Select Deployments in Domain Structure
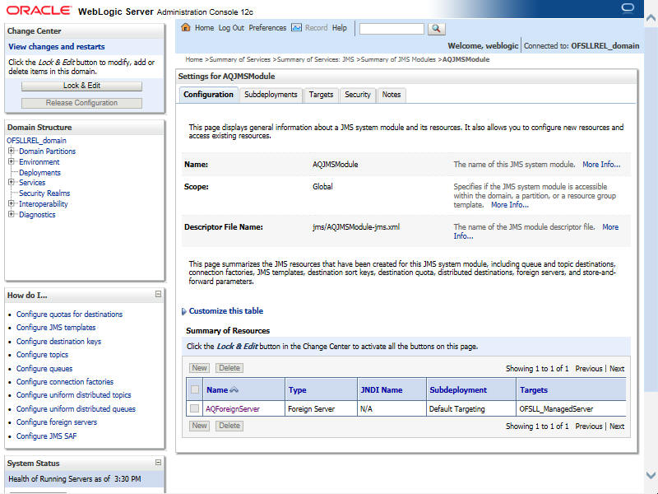Screen dimensions: 658x494 pyautogui.click(x=39, y=173)
